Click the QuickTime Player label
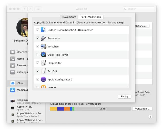This screenshot has height=131, width=163. click(58, 55)
